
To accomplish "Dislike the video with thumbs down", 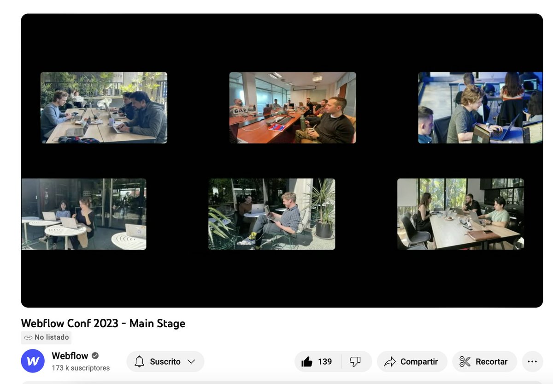I will [x=356, y=362].
